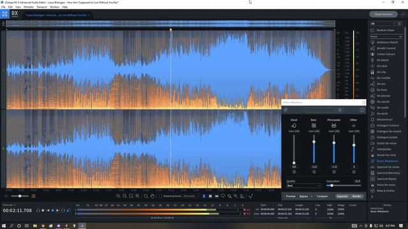Expand the module list bottom chevron
408x229 pixels.
coord(372,197)
